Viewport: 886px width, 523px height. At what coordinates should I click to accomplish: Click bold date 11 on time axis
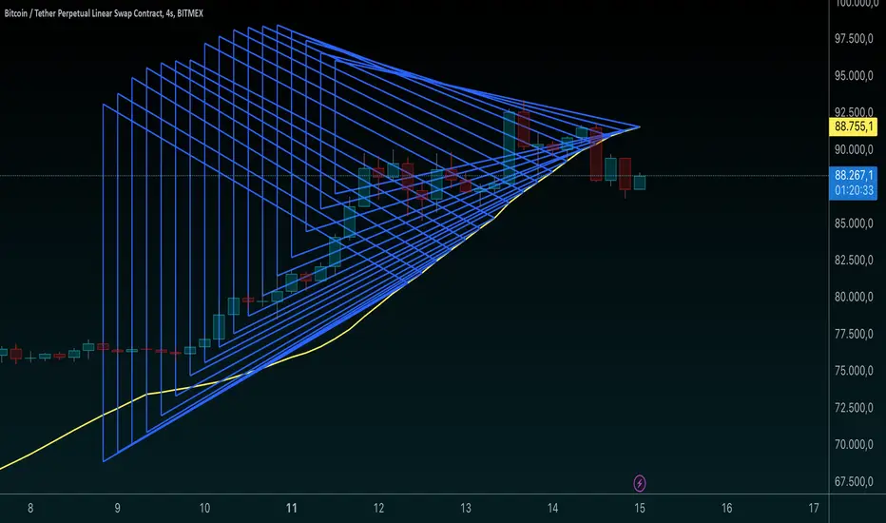click(292, 509)
